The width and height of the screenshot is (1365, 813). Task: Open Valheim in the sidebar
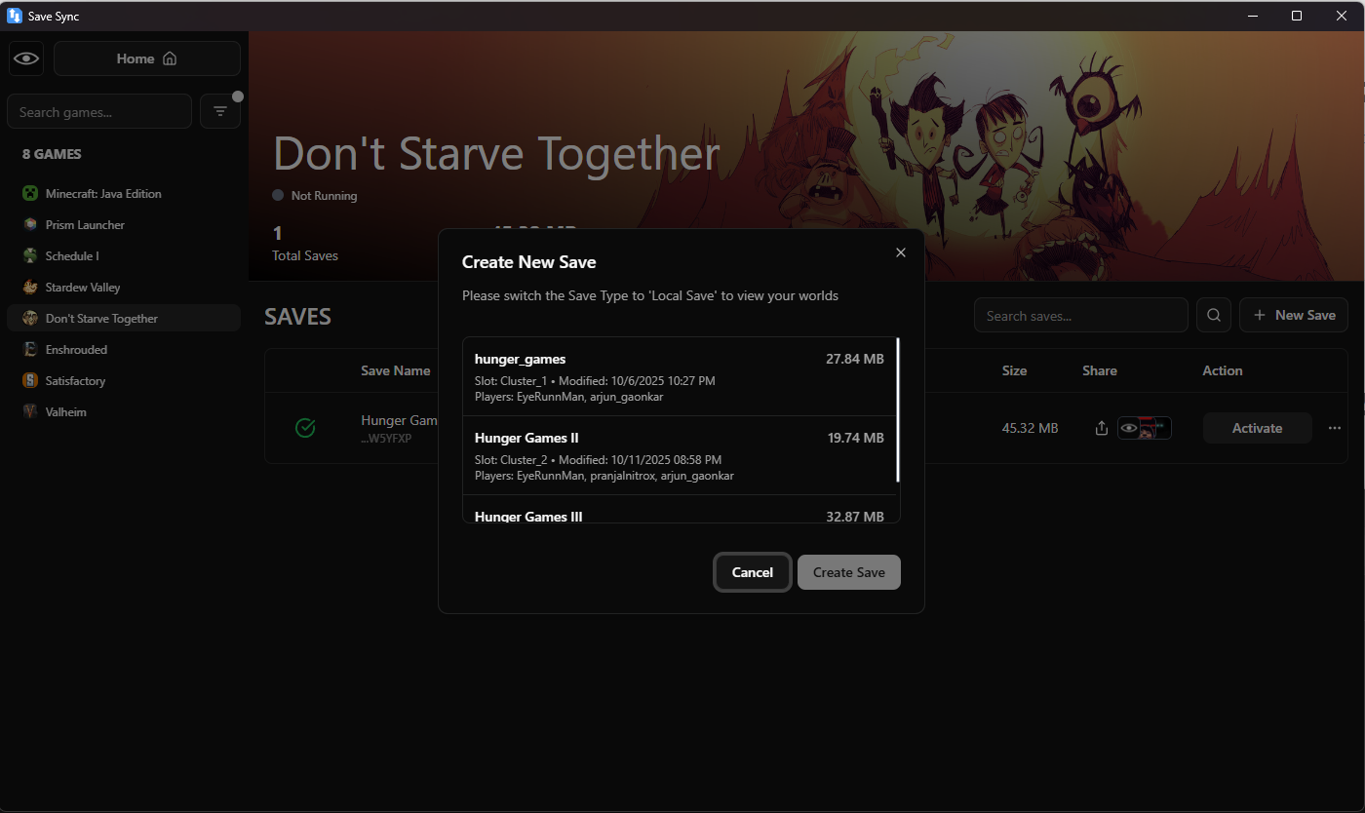[x=124, y=412]
